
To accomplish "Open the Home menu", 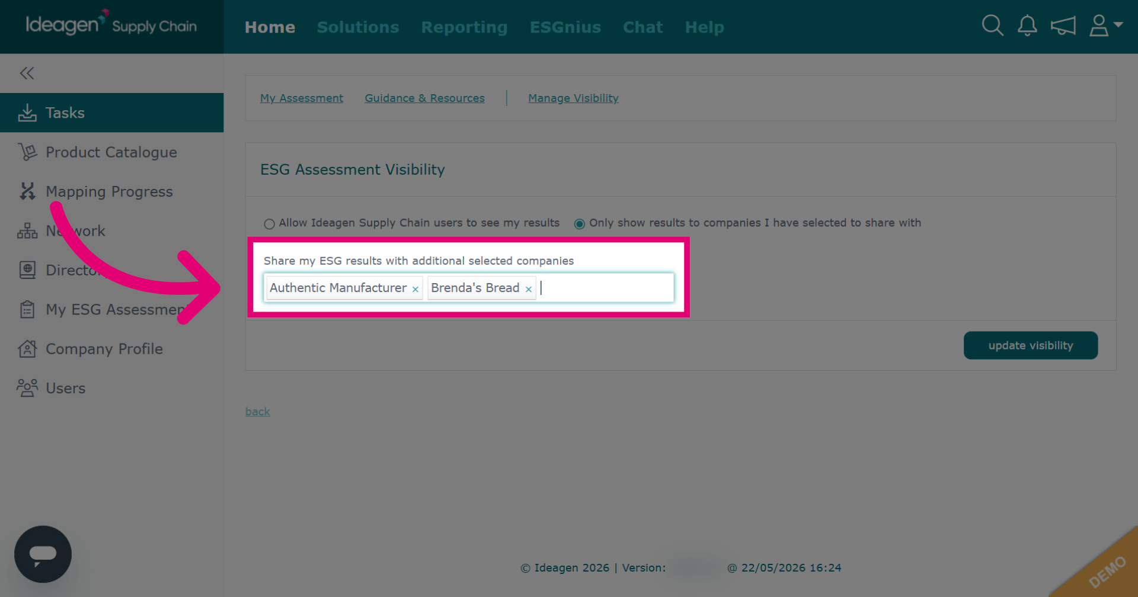I will pos(270,27).
